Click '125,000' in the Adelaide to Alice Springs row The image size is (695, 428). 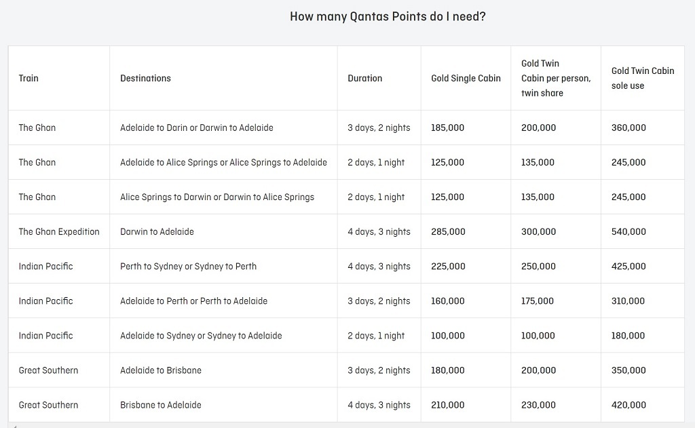448,163
